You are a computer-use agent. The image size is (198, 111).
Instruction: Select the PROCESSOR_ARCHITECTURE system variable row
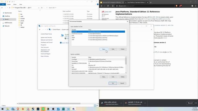click(x=98, y=71)
